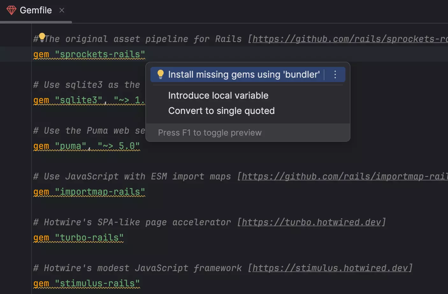Screen dimensions: 448x294
Task: Choose 'Introduce local variable' from the popup
Action: pos(218,95)
